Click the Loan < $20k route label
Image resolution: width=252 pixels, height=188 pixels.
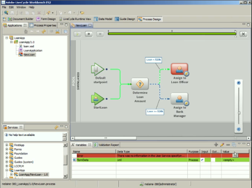click(154, 60)
